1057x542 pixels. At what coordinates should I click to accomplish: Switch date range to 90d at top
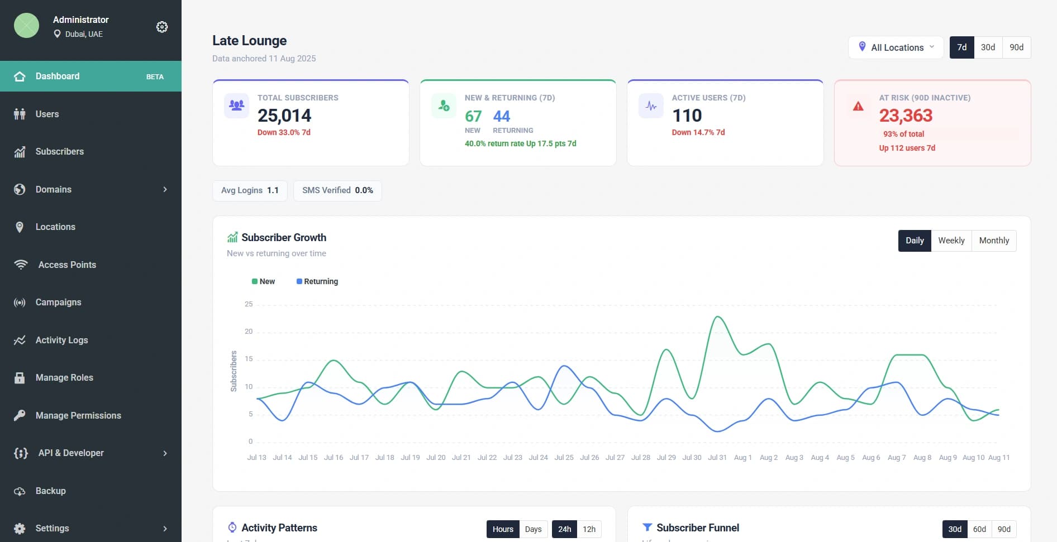[x=1016, y=47]
